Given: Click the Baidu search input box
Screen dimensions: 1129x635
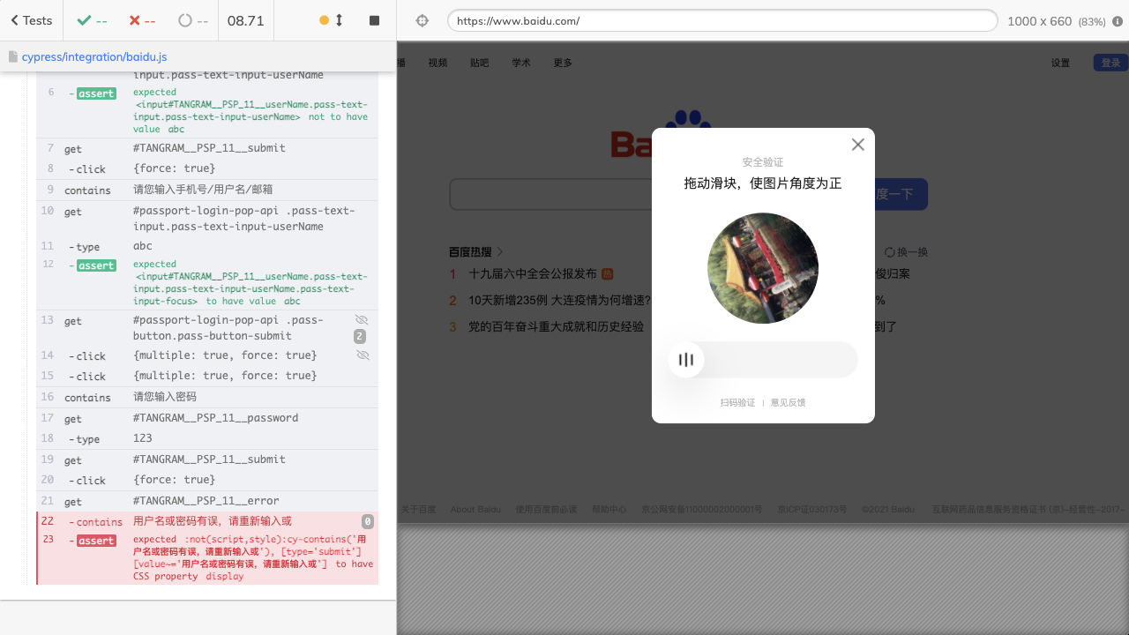Looking at the screenshot, I should click(x=551, y=194).
